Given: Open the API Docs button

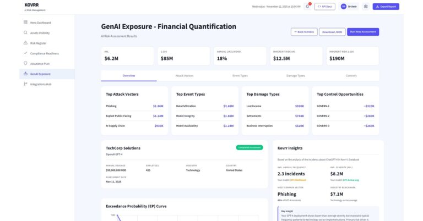Looking at the screenshot, I should click(x=324, y=7).
